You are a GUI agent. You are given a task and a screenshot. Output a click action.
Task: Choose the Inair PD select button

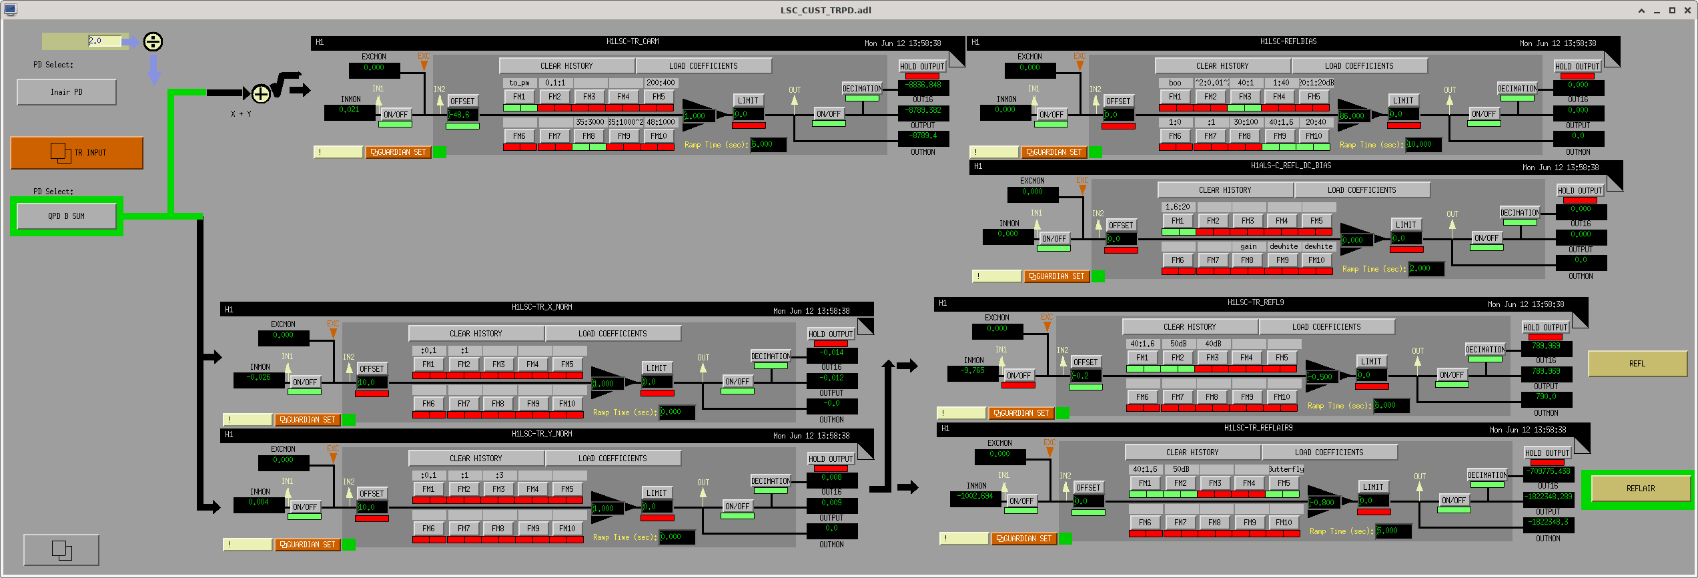[x=67, y=92]
